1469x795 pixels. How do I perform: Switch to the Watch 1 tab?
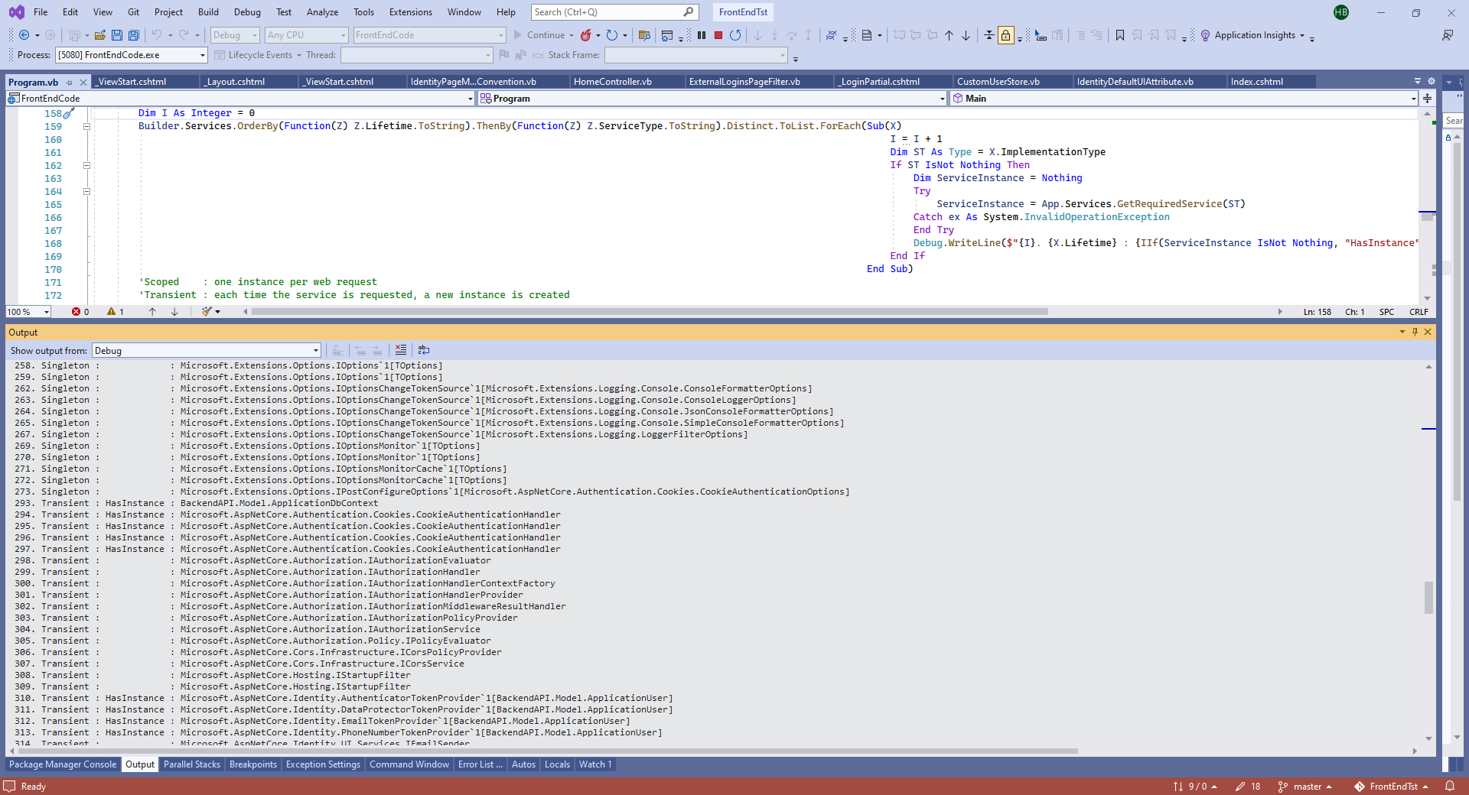tap(595, 764)
